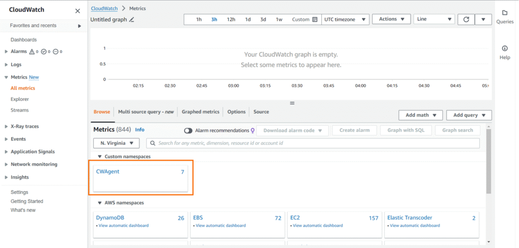519x248 pixels.
Task: Expand the Line graph type dropdown
Action: tap(434, 19)
